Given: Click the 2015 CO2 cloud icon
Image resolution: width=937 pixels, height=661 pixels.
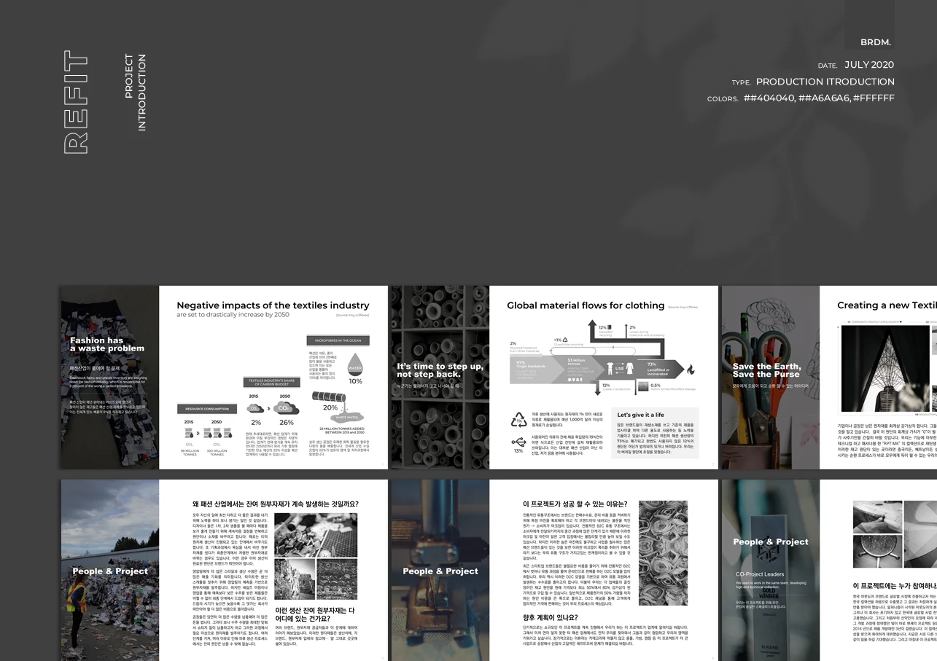Looking at the screenshot, I should click(x=255, y=409).
